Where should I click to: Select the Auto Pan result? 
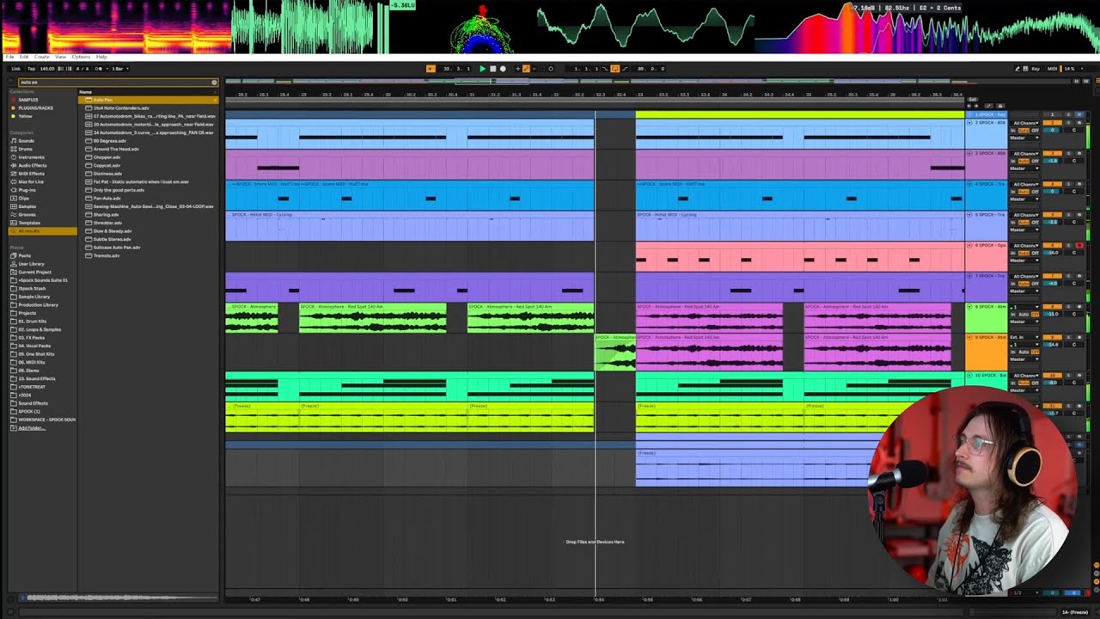coord(148,100)
